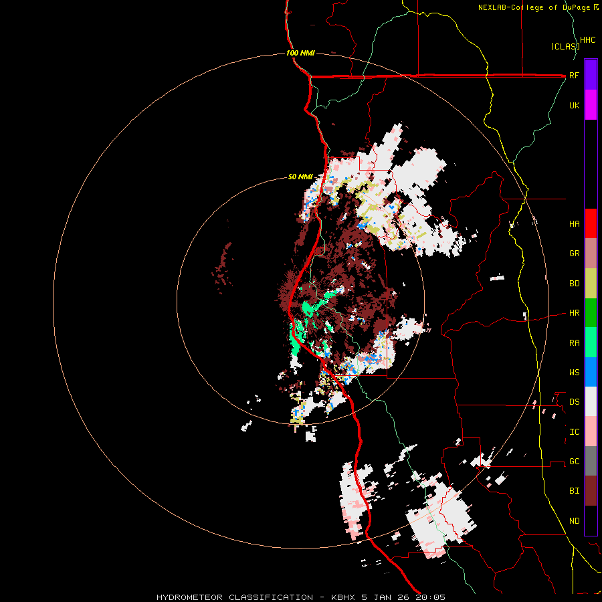Select the GR legend color block
The width and height of the screenshot is (602, 602).
click(591, 254)
